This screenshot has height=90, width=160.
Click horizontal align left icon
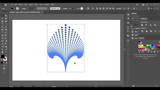(x=97, y=8)
